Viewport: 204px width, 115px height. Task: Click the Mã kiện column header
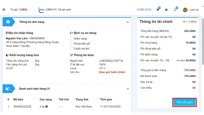click(18, 99)
